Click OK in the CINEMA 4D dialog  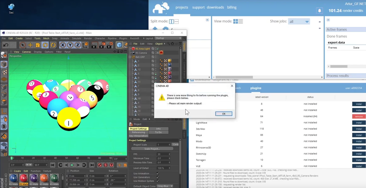point(224,114)
